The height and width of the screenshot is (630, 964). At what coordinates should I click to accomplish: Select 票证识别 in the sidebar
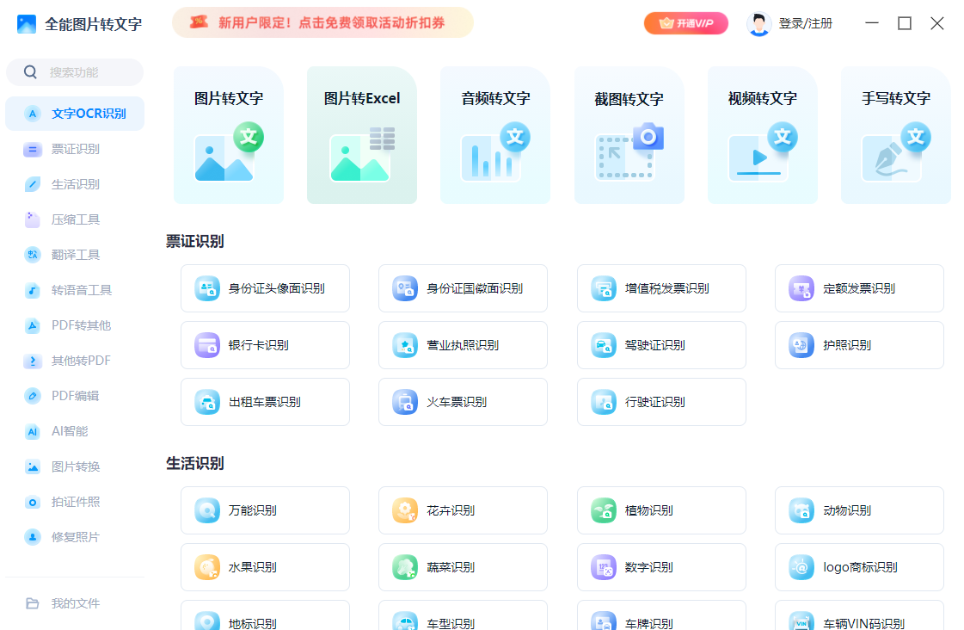tap(75, 149)
